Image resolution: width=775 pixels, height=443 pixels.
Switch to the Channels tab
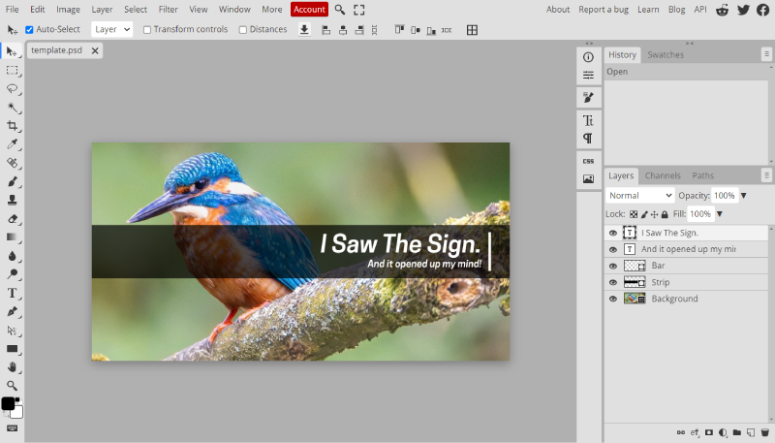click(663, 175)
